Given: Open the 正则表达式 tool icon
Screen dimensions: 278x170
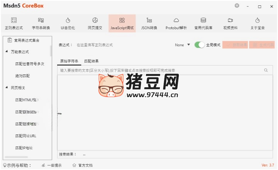Looking at the screenshot, I should 14,20.
